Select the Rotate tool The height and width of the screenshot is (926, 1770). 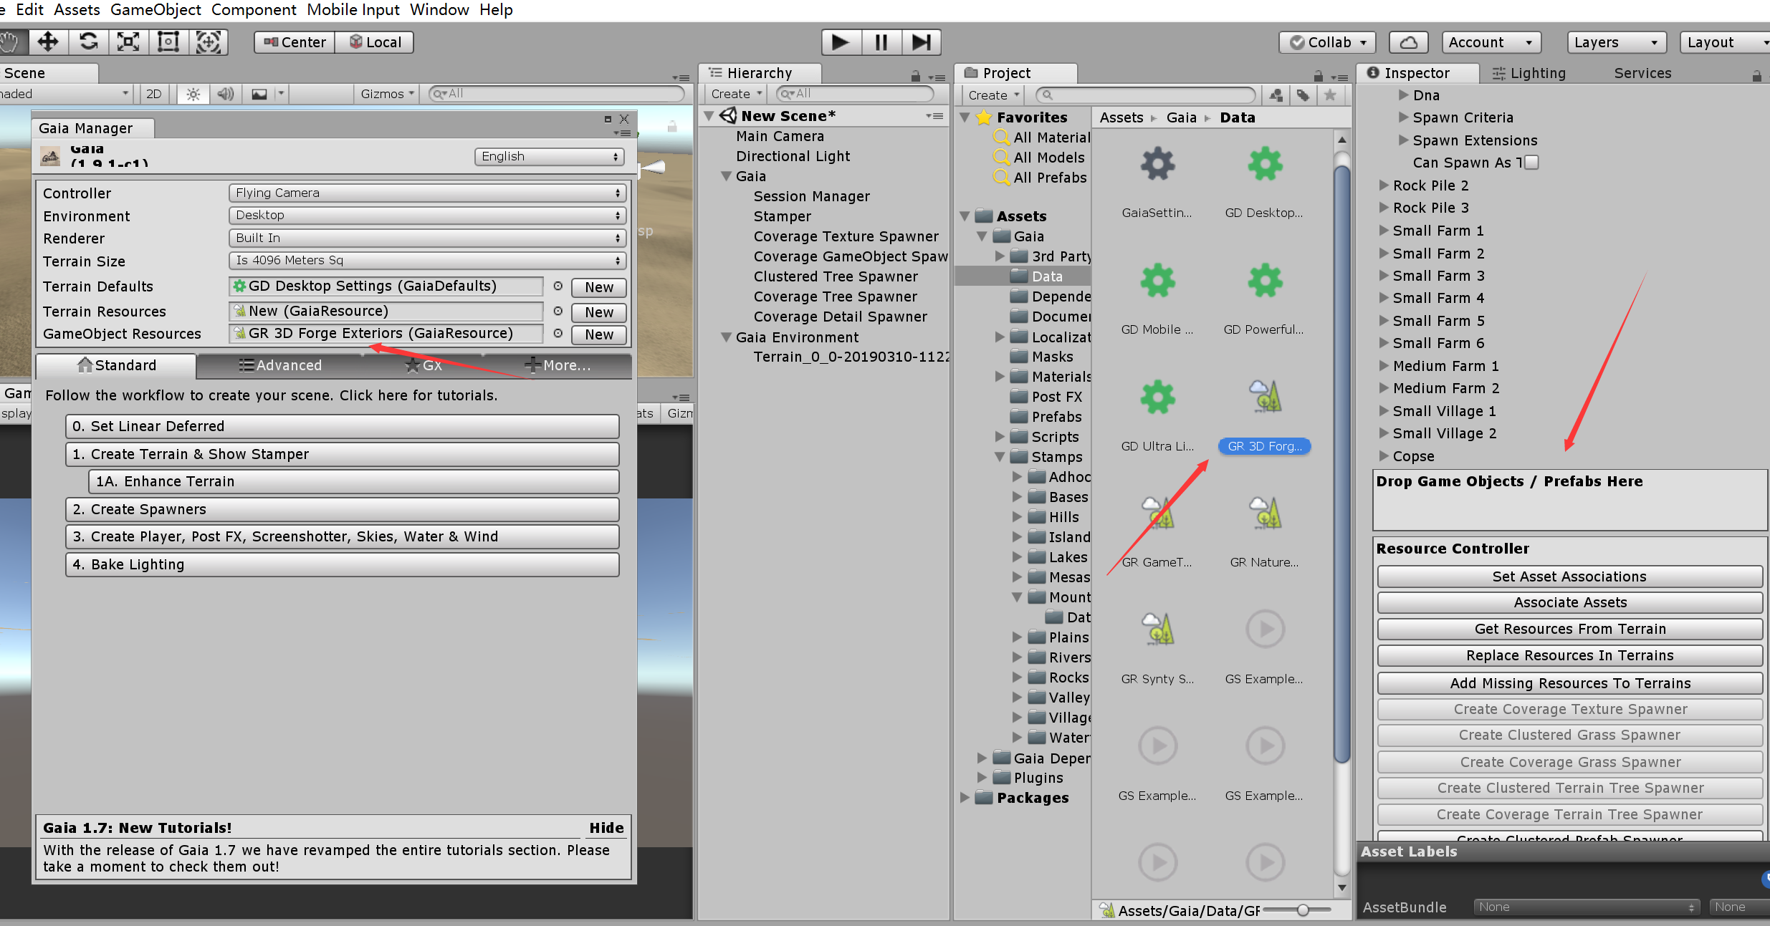pos(87,42)
